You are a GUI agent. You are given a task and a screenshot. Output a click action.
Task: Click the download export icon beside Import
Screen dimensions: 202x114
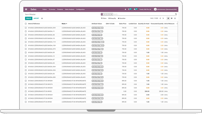tap(42, 18)
